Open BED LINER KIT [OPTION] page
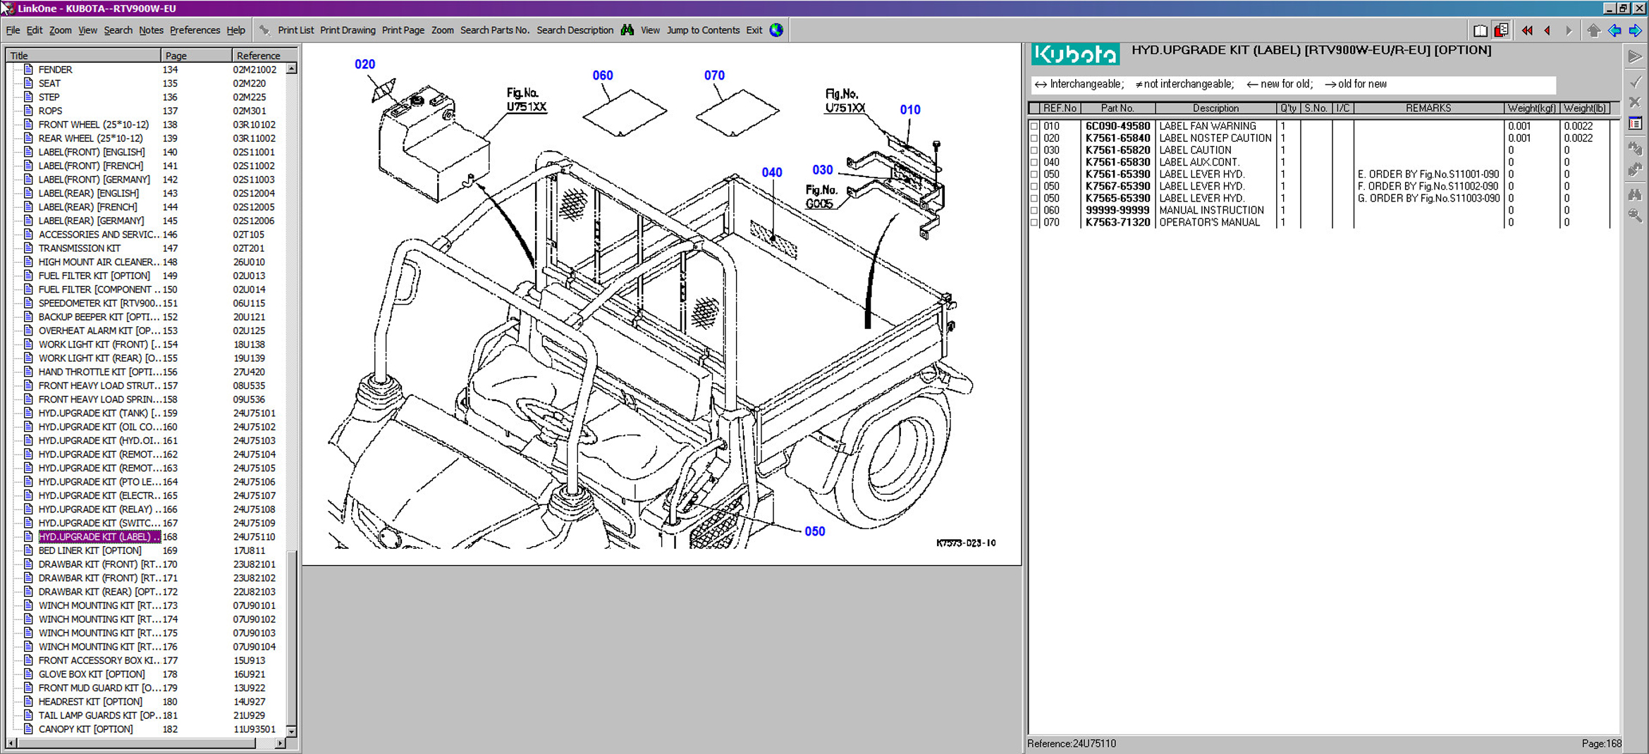Screen dimensions: 1649x754 point(90,550)
